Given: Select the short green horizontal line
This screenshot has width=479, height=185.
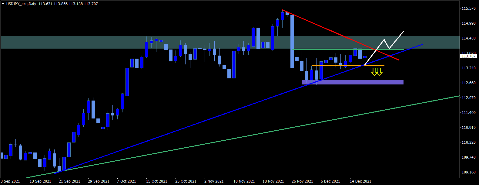Looking at the screenshot, I should tap(348, 50).
